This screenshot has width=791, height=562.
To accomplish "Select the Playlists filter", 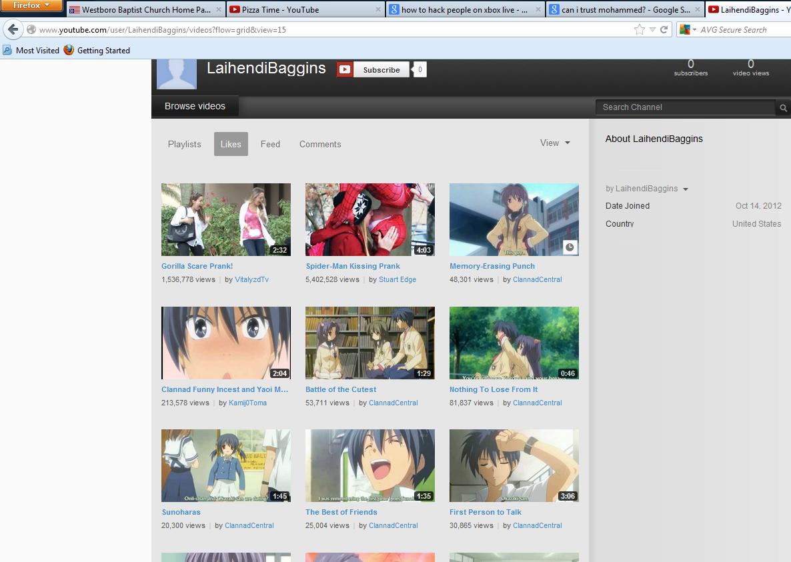I will point(184,144).
